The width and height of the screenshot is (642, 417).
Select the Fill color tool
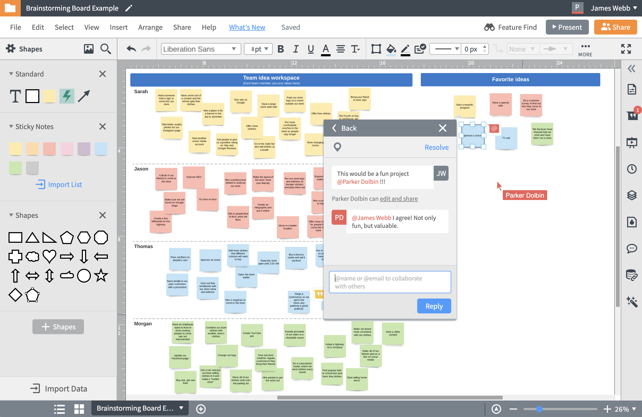tap(391, 49)
